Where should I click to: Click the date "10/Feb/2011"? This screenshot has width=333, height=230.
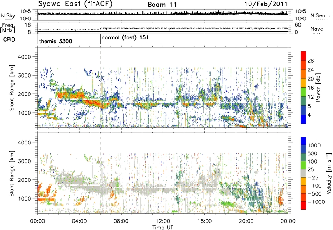pos(266,4)
